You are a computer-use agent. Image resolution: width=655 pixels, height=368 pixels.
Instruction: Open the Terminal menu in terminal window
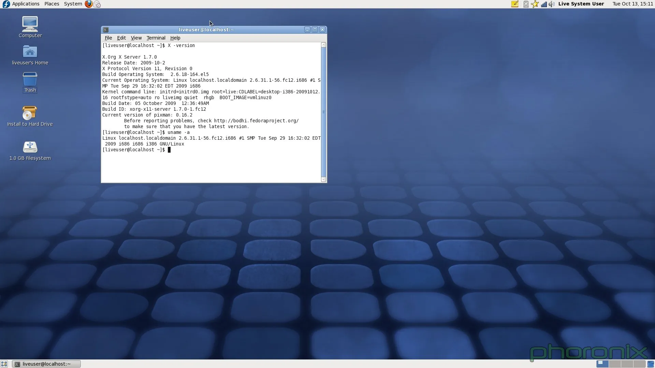[156, 38]
